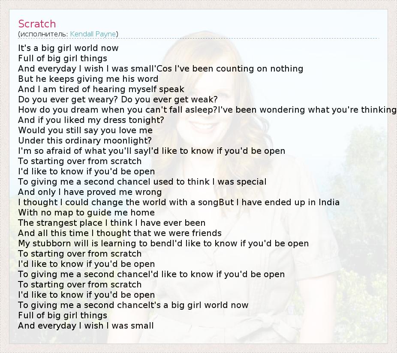Click 'The strangest place I think I have ever been'
The width and height of the screenshot is (397, 353).
point(111,223)
